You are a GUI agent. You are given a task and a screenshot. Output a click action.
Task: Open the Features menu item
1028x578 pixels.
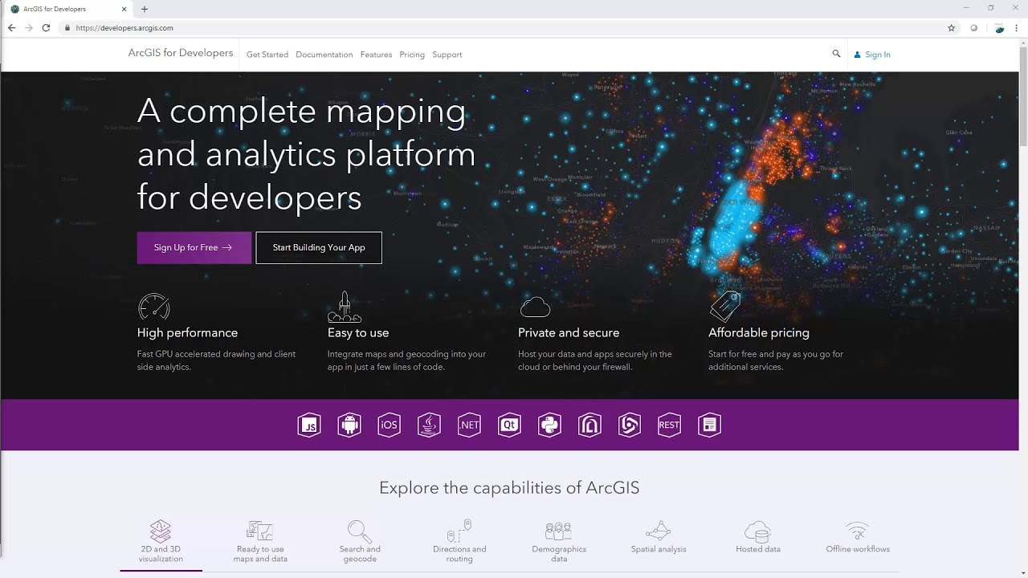pyautogui.click(x=376, y=55)
